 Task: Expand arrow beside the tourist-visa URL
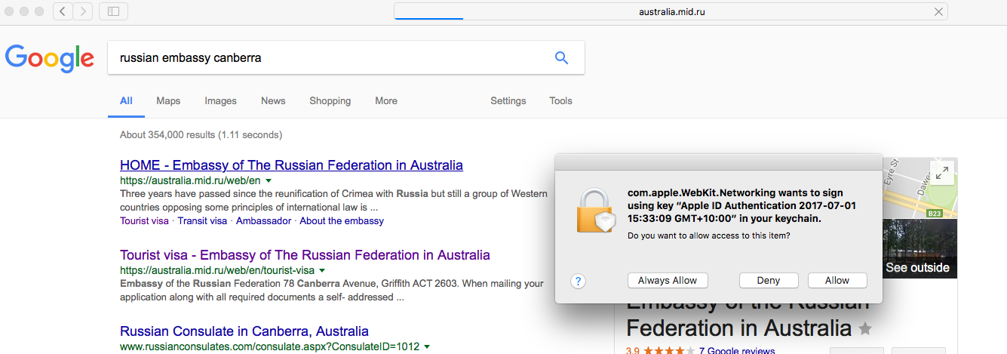tap(322, 270)
